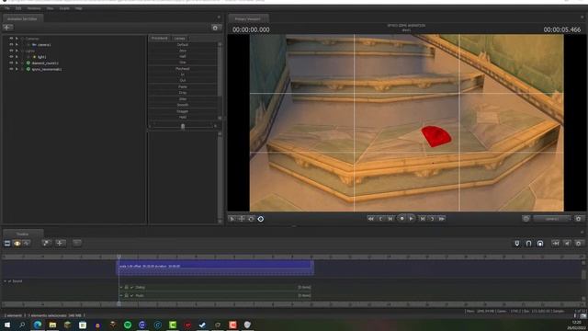The height and width of the screenshot is (331, 588).
Task: Select the Animation Set Editor tab
Action: pyautogui.click(x=22, y=18)
